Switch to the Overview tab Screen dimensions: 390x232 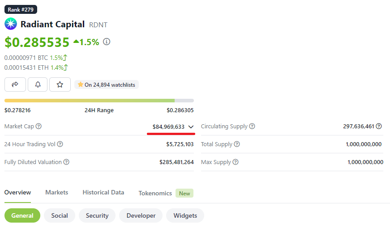17,193
